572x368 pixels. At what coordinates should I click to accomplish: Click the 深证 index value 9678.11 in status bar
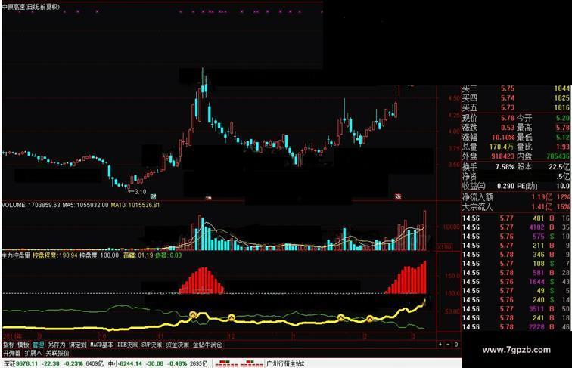click(26, 363)
